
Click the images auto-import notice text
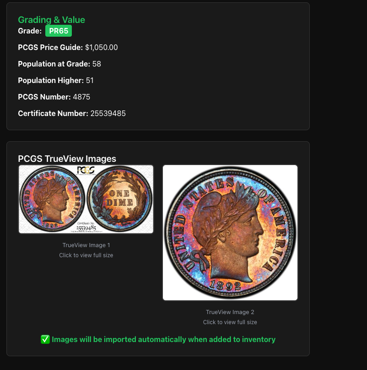pos(163,339)
